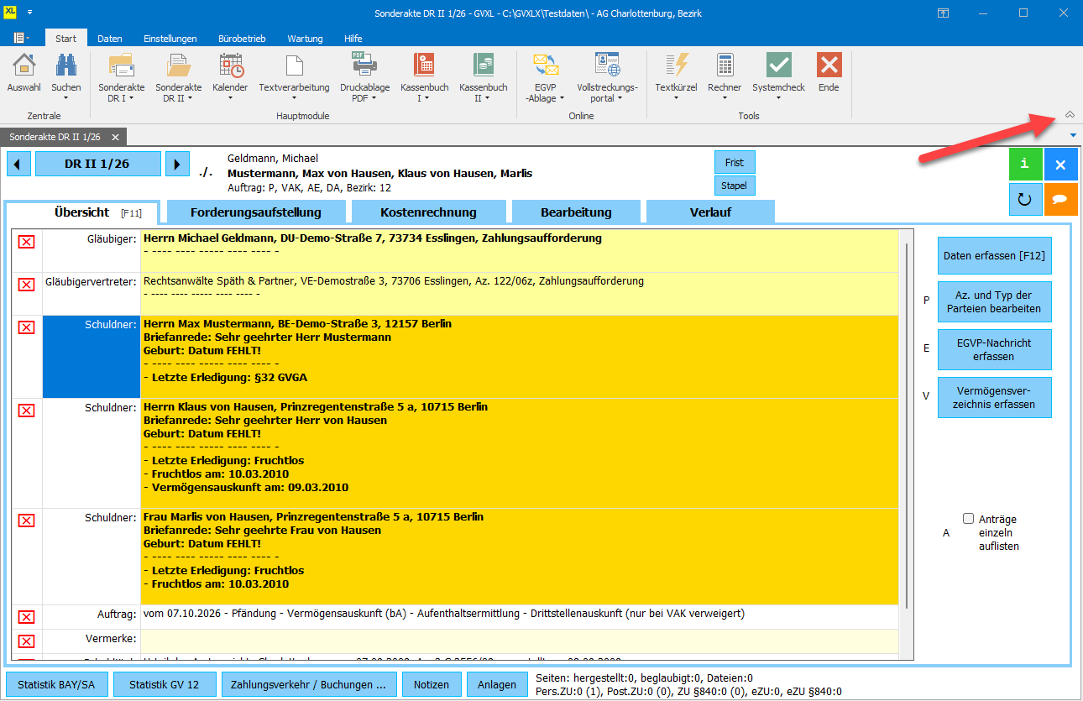Click the Frist button
The width and height of the screenshot is (1083, 701).
pos(735,162)
